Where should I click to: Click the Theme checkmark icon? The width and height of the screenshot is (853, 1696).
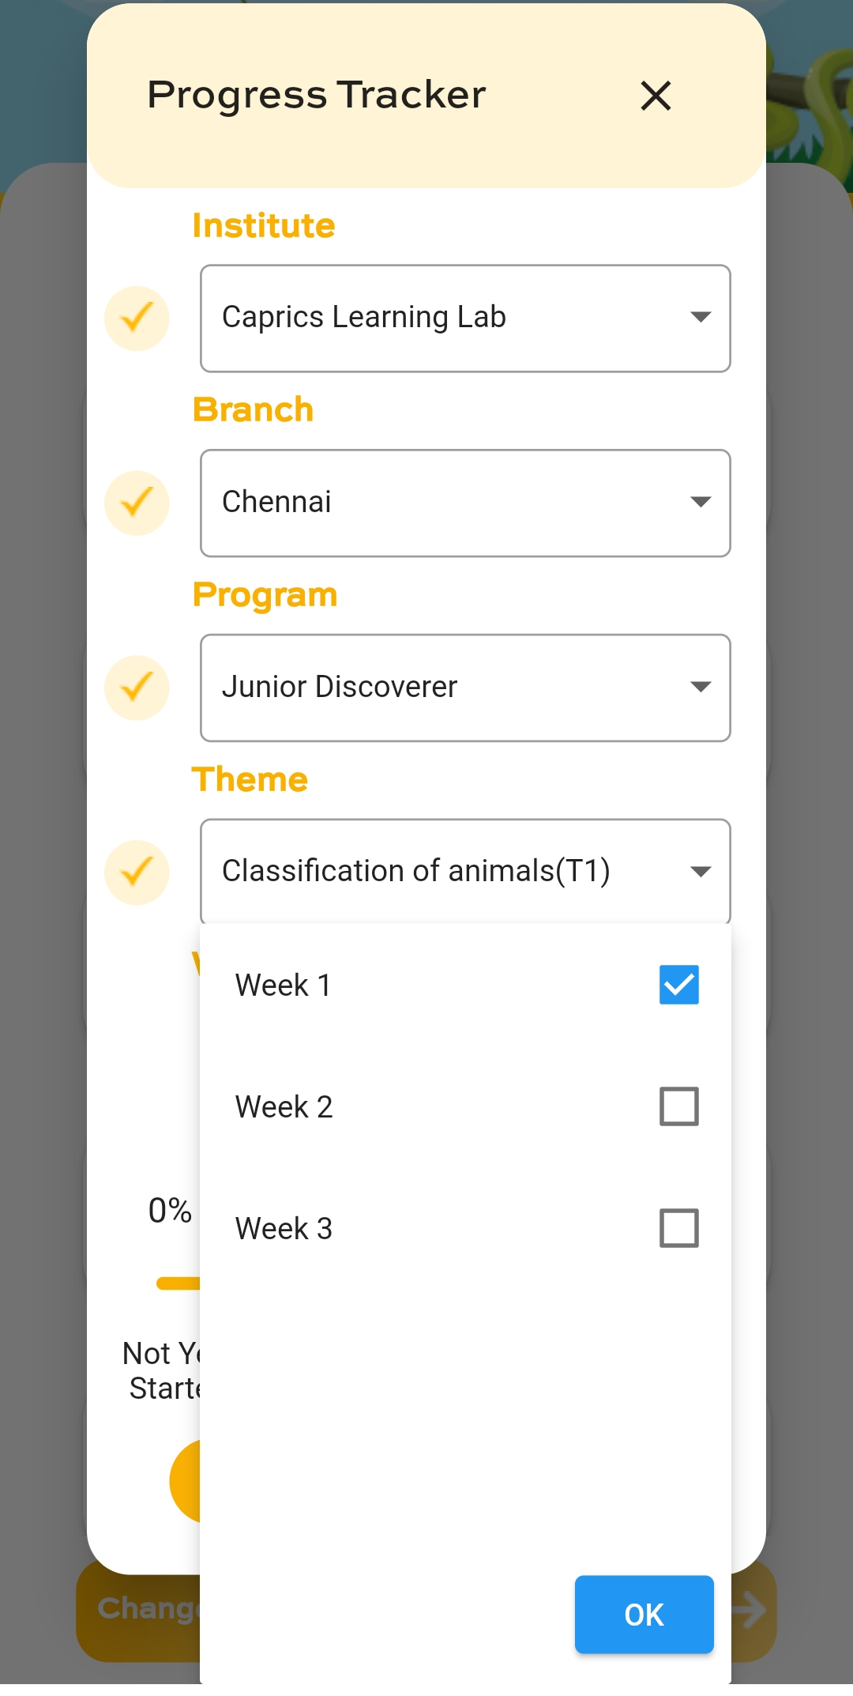[x=137, y=872]
